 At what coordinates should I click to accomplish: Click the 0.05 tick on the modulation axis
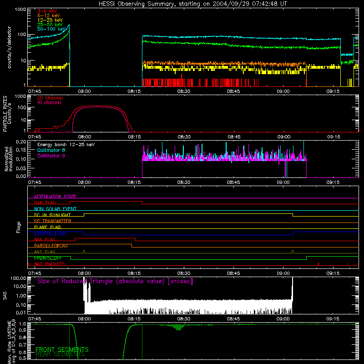pos(21,168)
